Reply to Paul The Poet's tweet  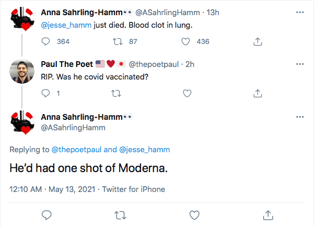tap(45, 94)
